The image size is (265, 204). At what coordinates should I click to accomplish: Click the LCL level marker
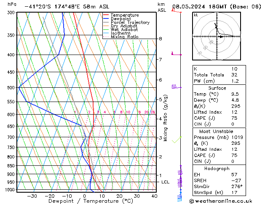[165, 182]
